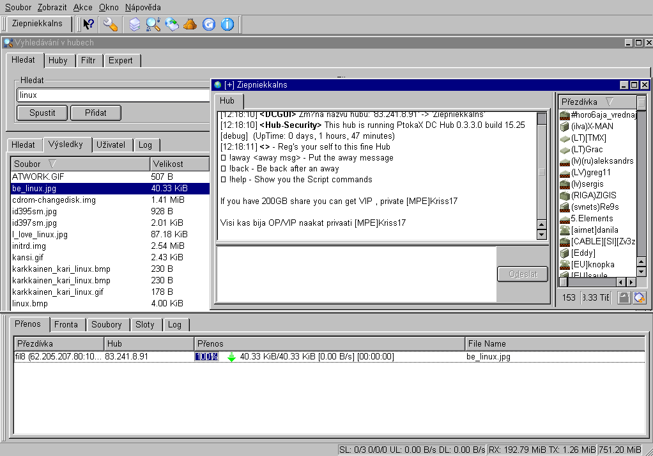Click the brown bell-shaped toolbar icon
The image size is (653, 456).
click(190, 24)
